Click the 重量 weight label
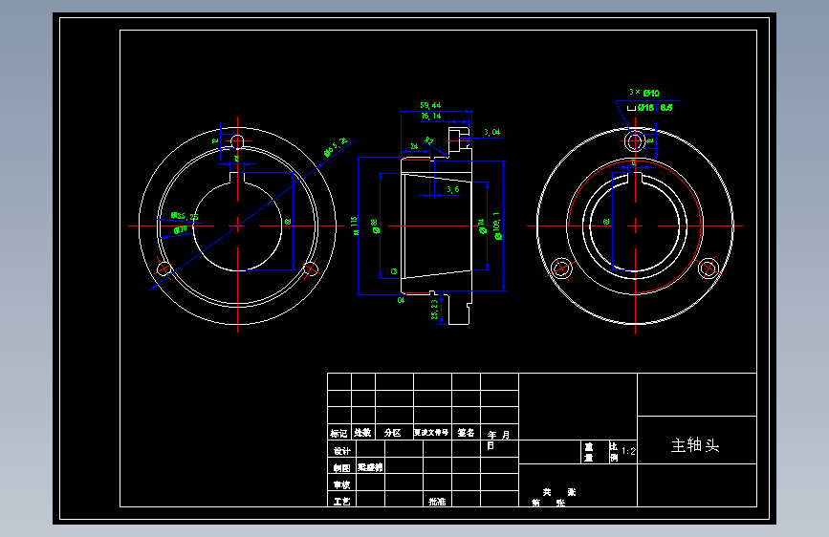Screen dimensions: 829x537 coord(588,452)
